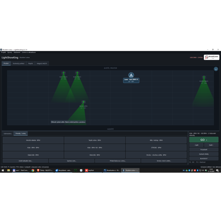Advance with the Další button
221x221 pixels.
coord(211,145)
